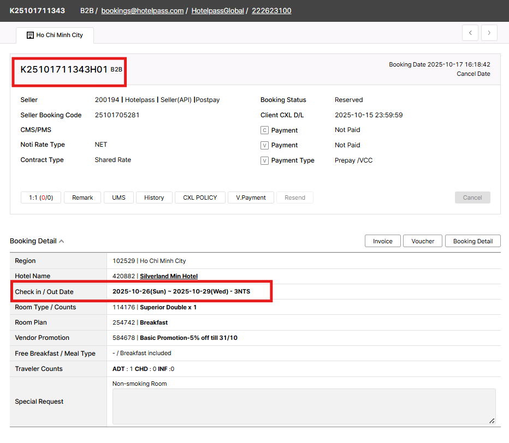Screen dimensions: 509x443
Task: Go to next booking with right arrow
Action: [x=489, y=33]
